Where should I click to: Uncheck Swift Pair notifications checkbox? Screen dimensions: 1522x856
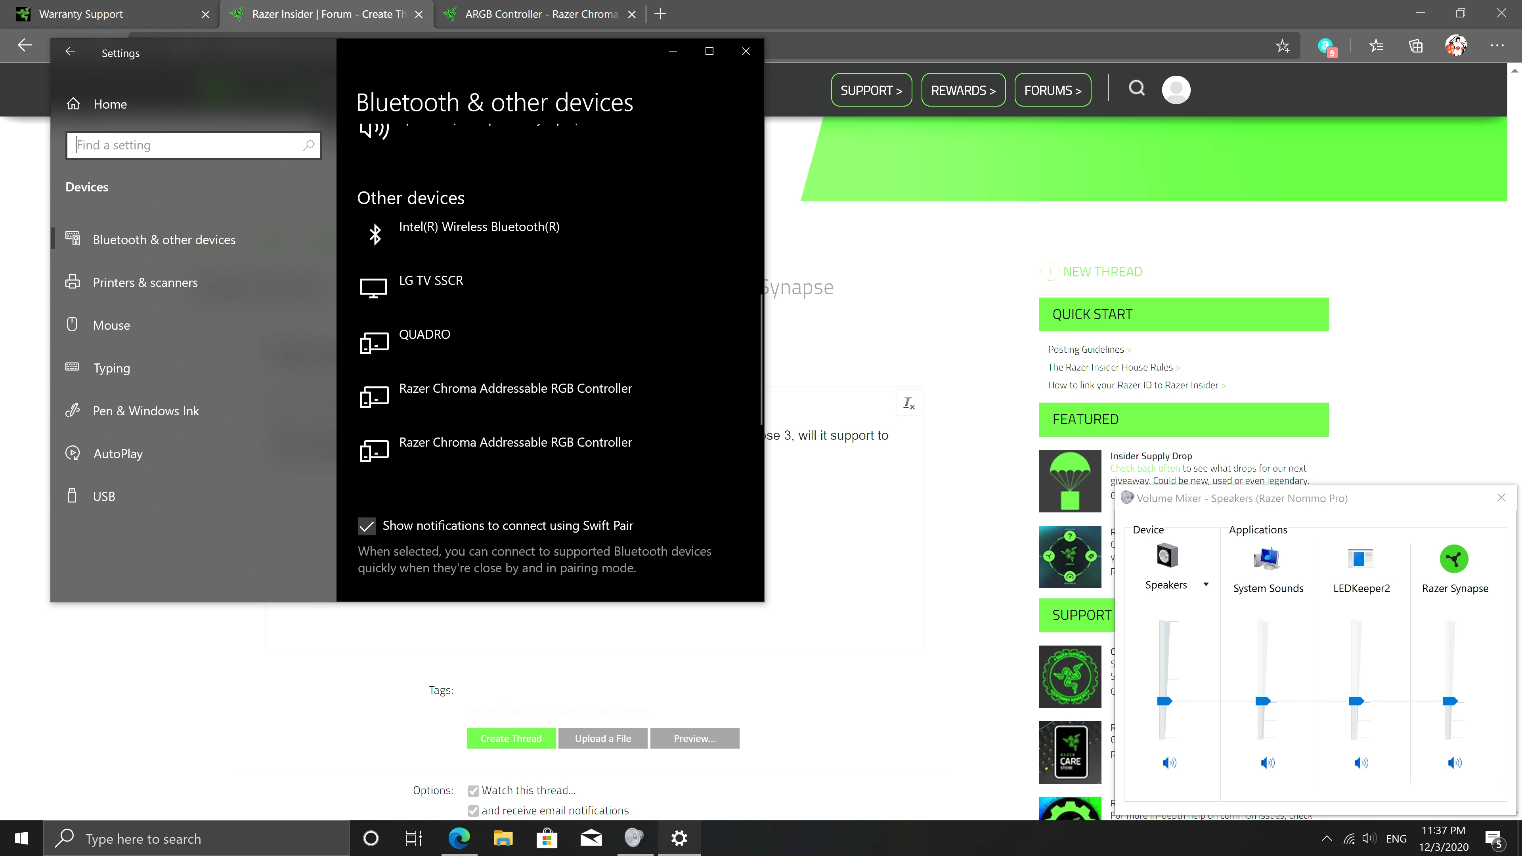pos(366,526)
